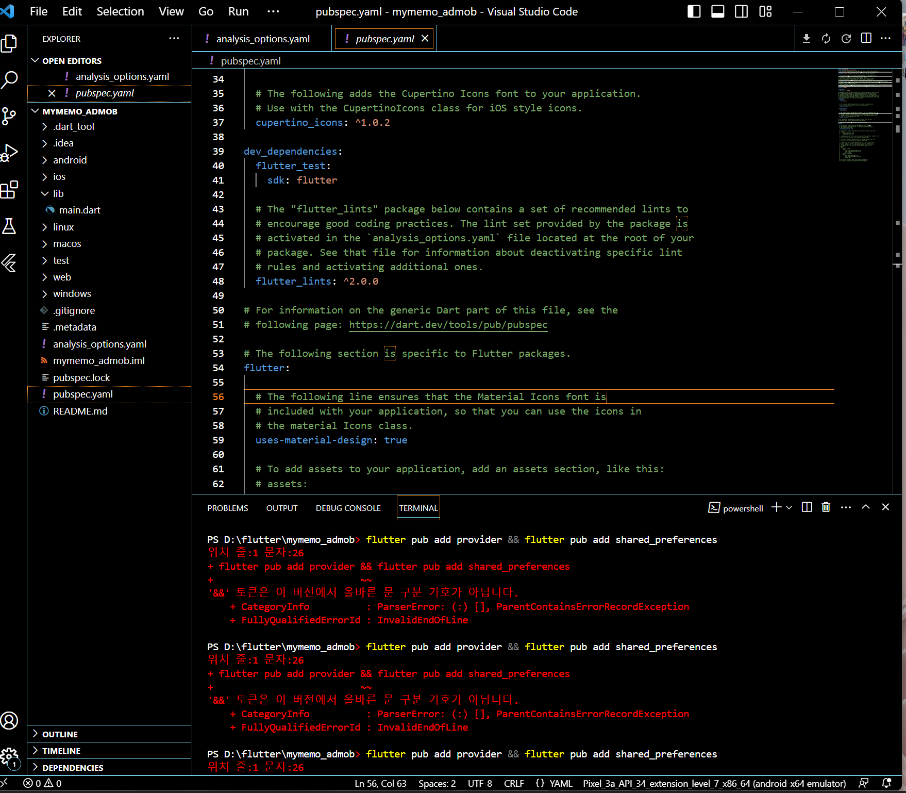
Task: Toggle the bottom panel layout button
Action: tap(718, 11)
